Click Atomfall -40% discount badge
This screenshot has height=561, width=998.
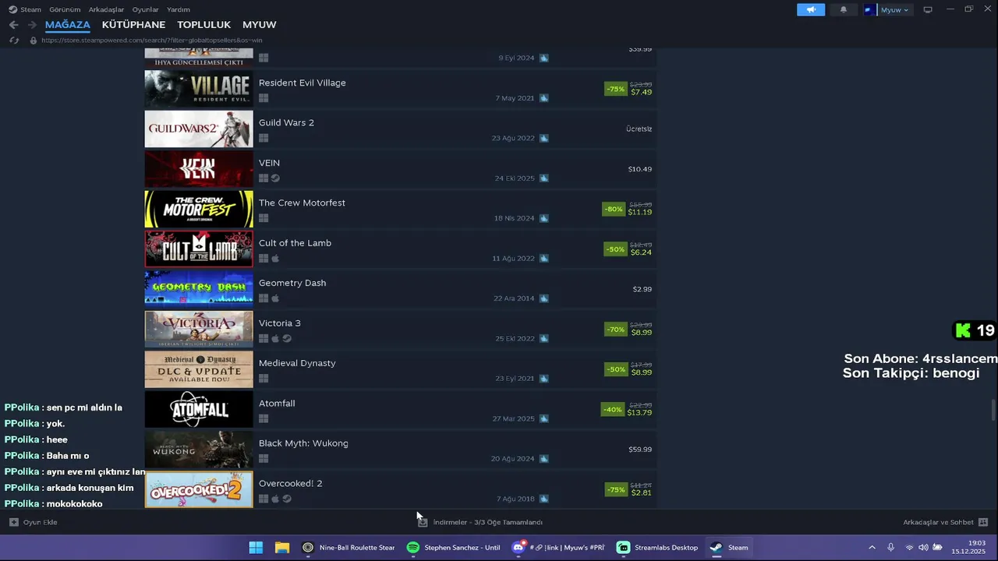613,410
